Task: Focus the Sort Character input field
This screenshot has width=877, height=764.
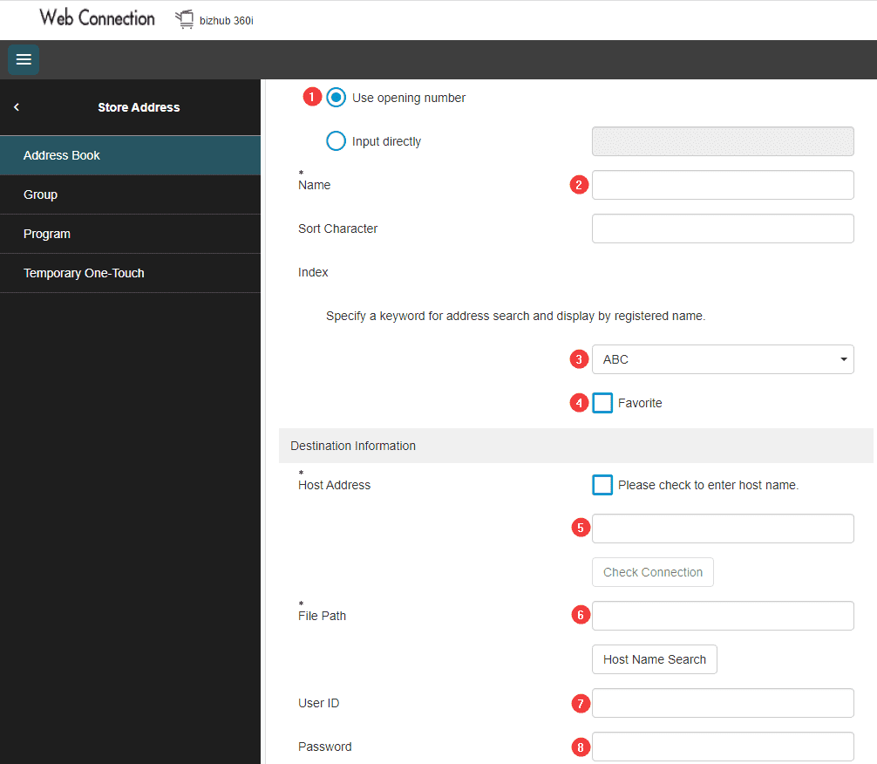Action: point(723,229)
